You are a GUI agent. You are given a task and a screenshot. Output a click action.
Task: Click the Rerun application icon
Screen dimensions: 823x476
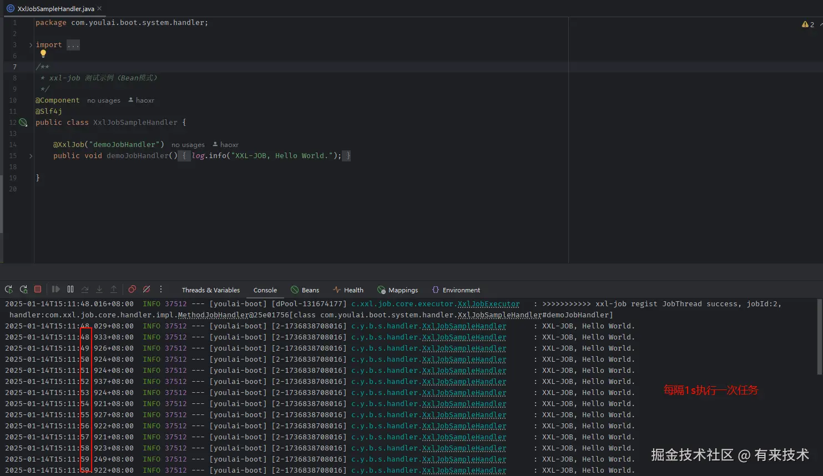point(9,290)
